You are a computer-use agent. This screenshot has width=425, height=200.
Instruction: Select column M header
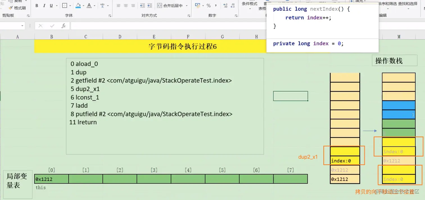click(x=399, y=37)
